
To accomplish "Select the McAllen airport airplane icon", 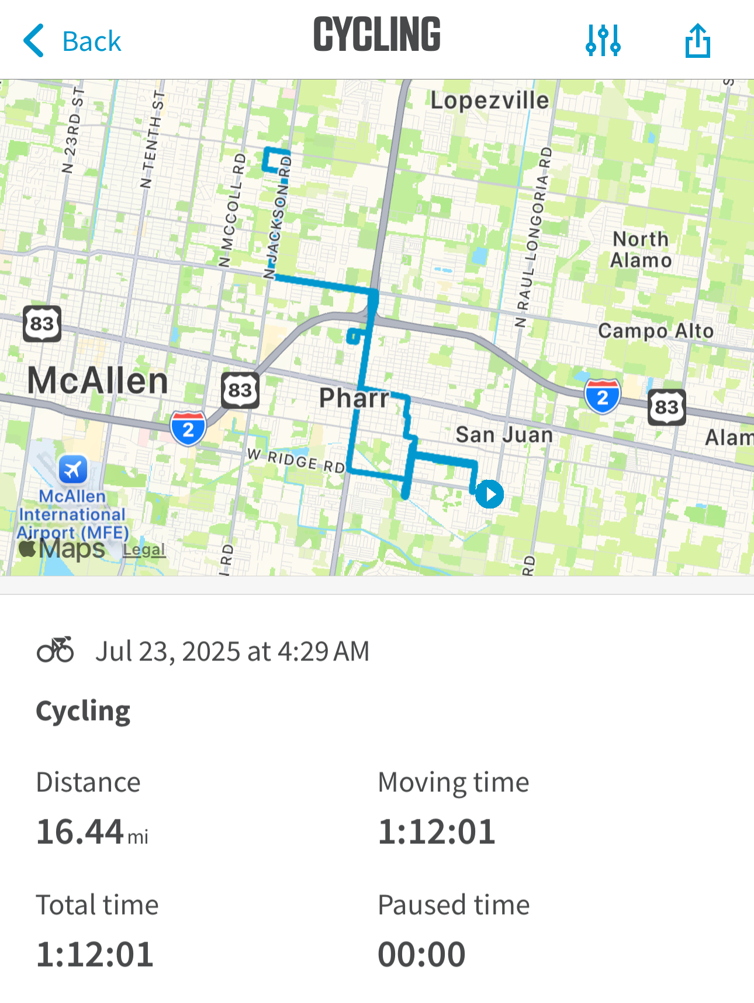I will pyautogui.click(x=73, y=469).
